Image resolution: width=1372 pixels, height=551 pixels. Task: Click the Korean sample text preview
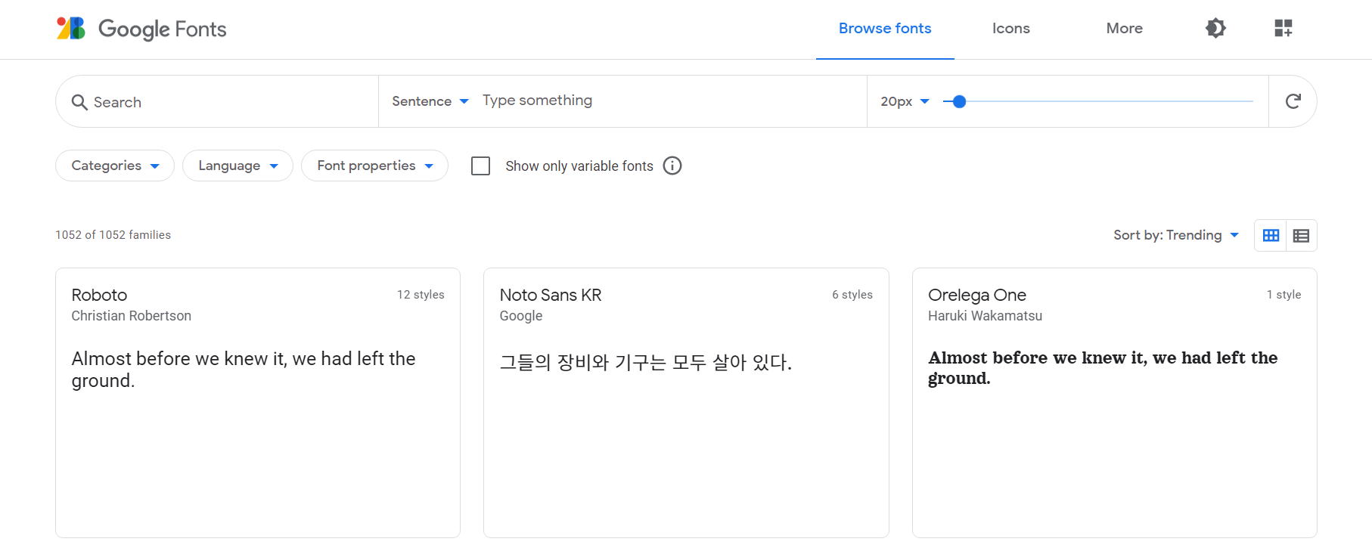(x=645, y=363)
